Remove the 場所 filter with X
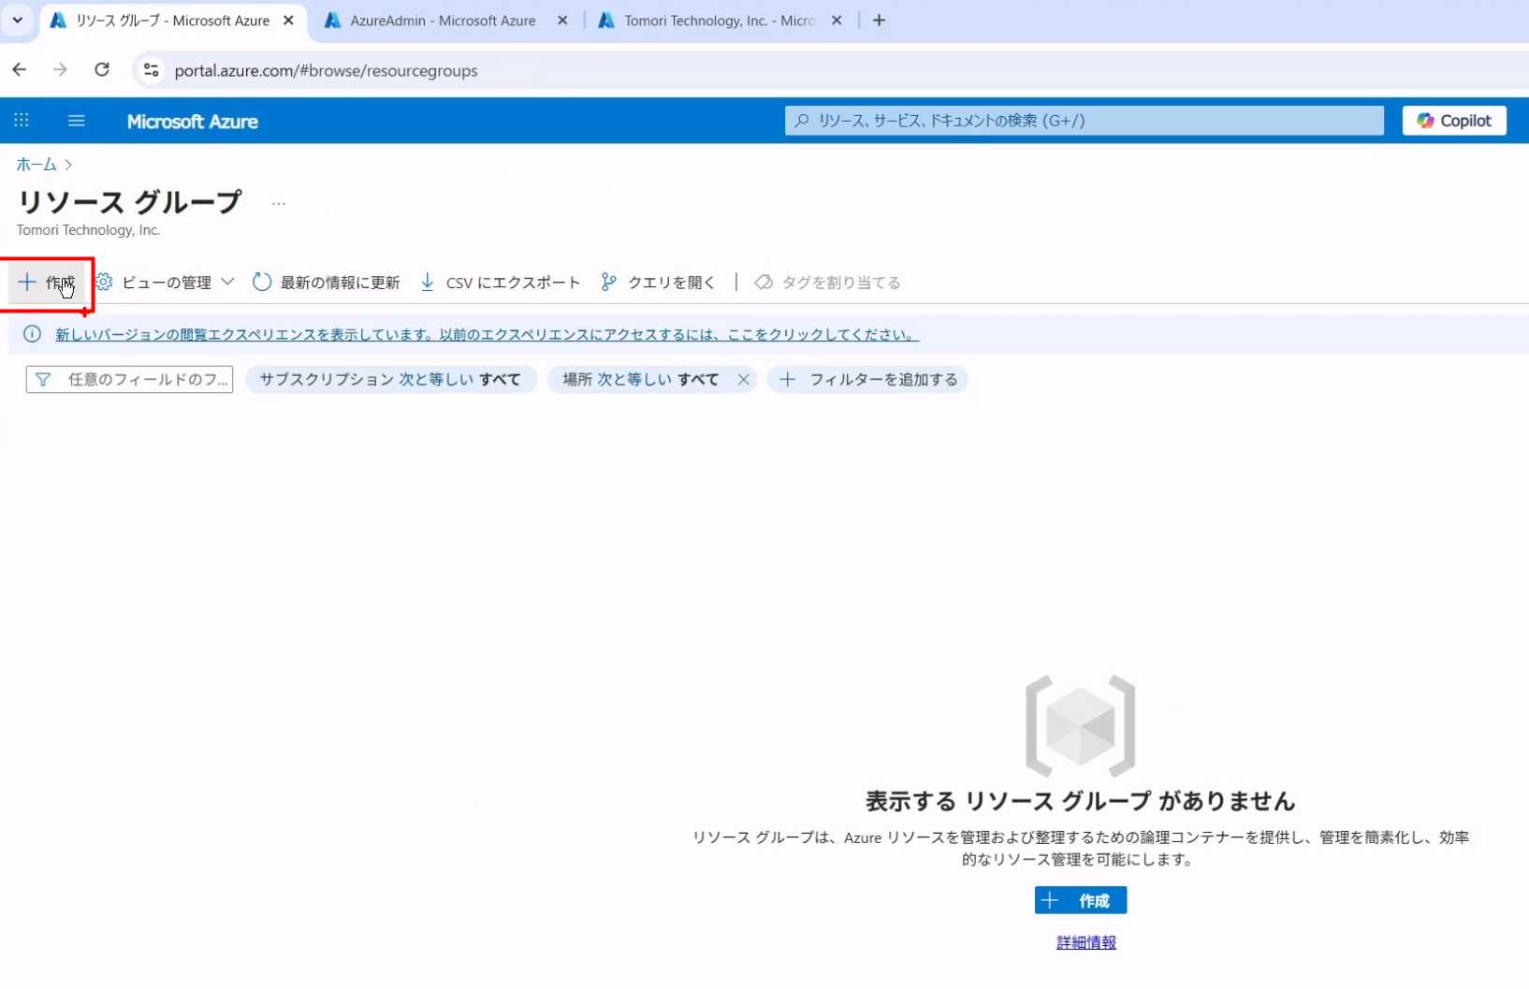This screenshot has height=989, width=1529. [743, 380]
